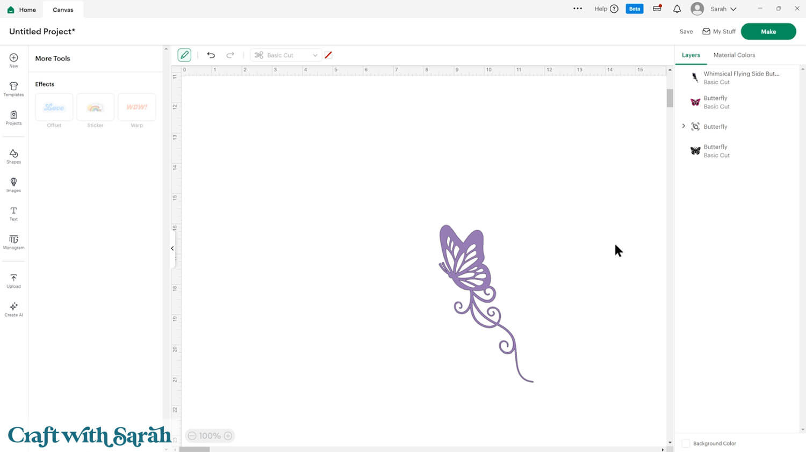Open the Shapes tool in sidebar
Image resolution: width=806 pixels, height=452 pixels.
pos(13,156)
